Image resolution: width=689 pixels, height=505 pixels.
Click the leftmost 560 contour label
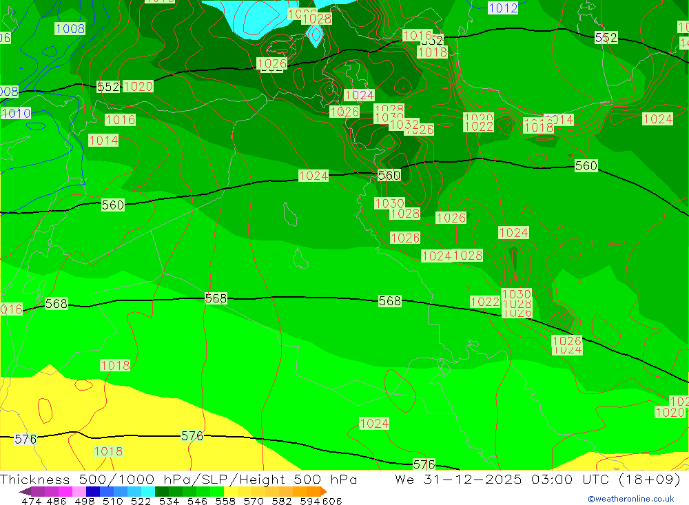(113, 205)
